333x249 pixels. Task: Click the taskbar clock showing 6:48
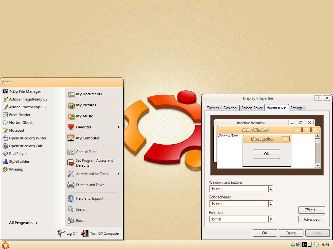click(326, 244)
